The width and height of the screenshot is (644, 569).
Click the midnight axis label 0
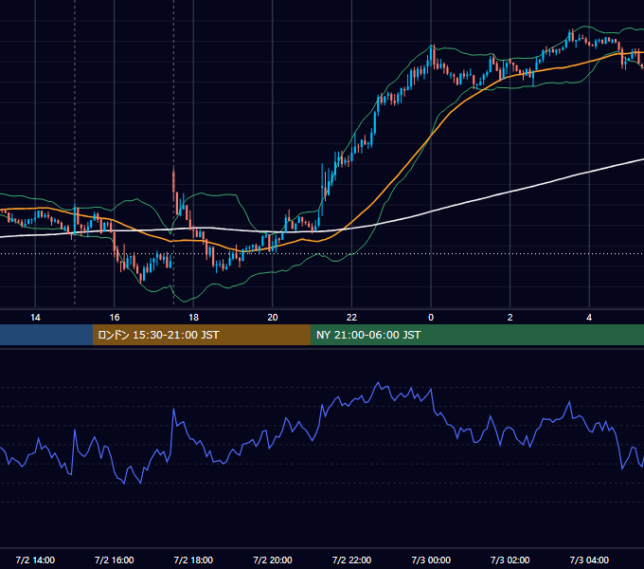click(x=431, y=318)
